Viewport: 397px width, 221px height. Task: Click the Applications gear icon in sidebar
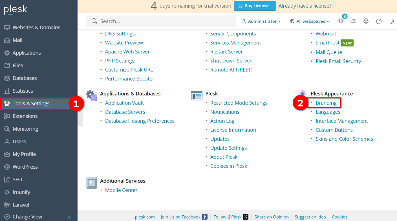pos(7,53)
